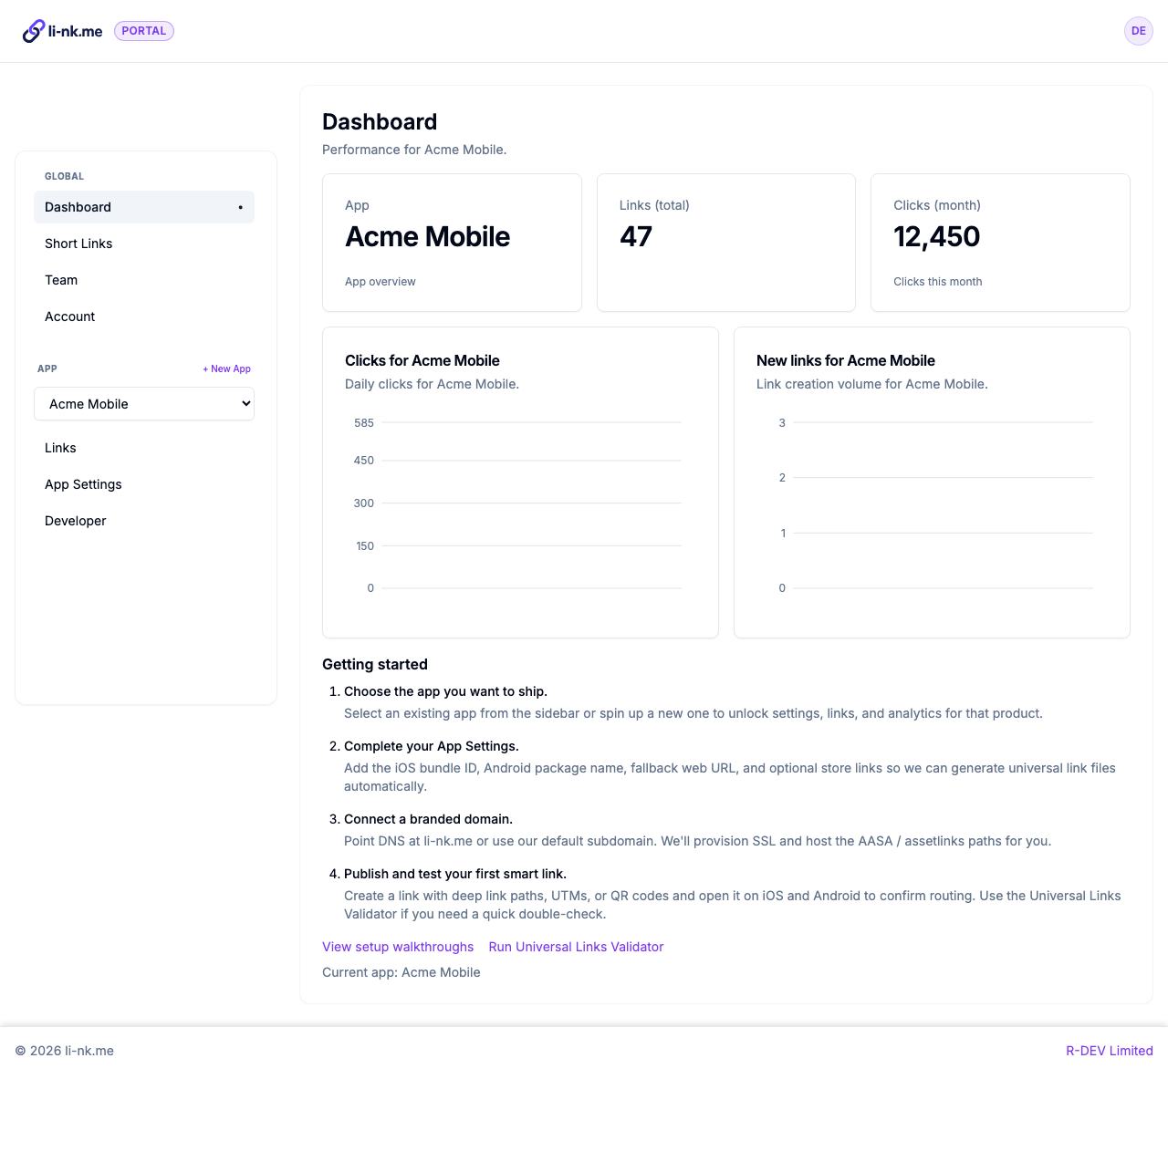Image resolution: width=1168 pixels, height=1162 pixels.
Task: Expand the Acme Mobile app dropdown
Action: 143,404
